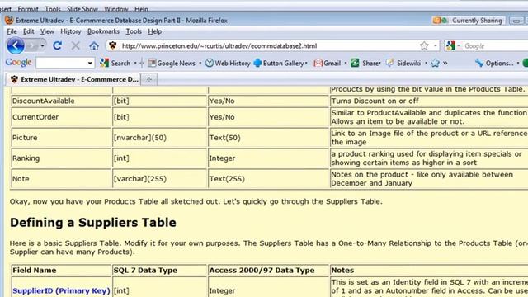Viewport: 528px width, 297px height.
Task: Open Google toolbar Options wrench
Action: coord(494,63)
